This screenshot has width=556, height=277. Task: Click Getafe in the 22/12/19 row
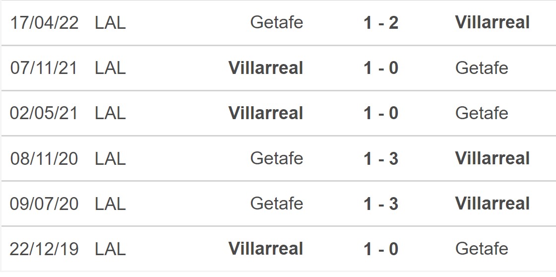point(481,249)
